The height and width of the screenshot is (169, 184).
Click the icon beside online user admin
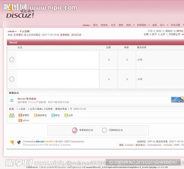point(20,120)
